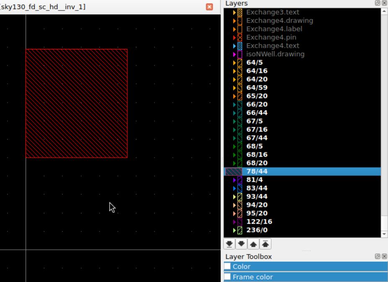This screenshot has height=282, width=388.
Task: Toggle the Color section checkbox
Action: pyautogui.click(x=227, y=266)
